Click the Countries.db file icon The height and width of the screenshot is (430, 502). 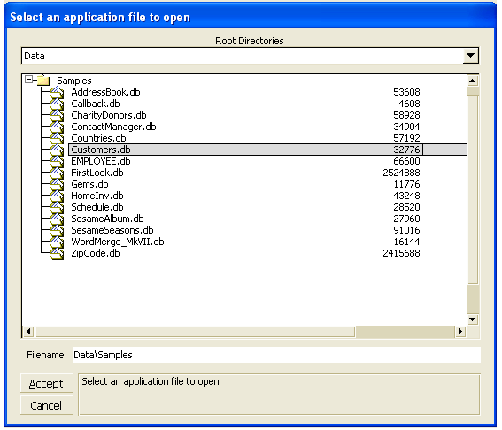coord(57,138)
